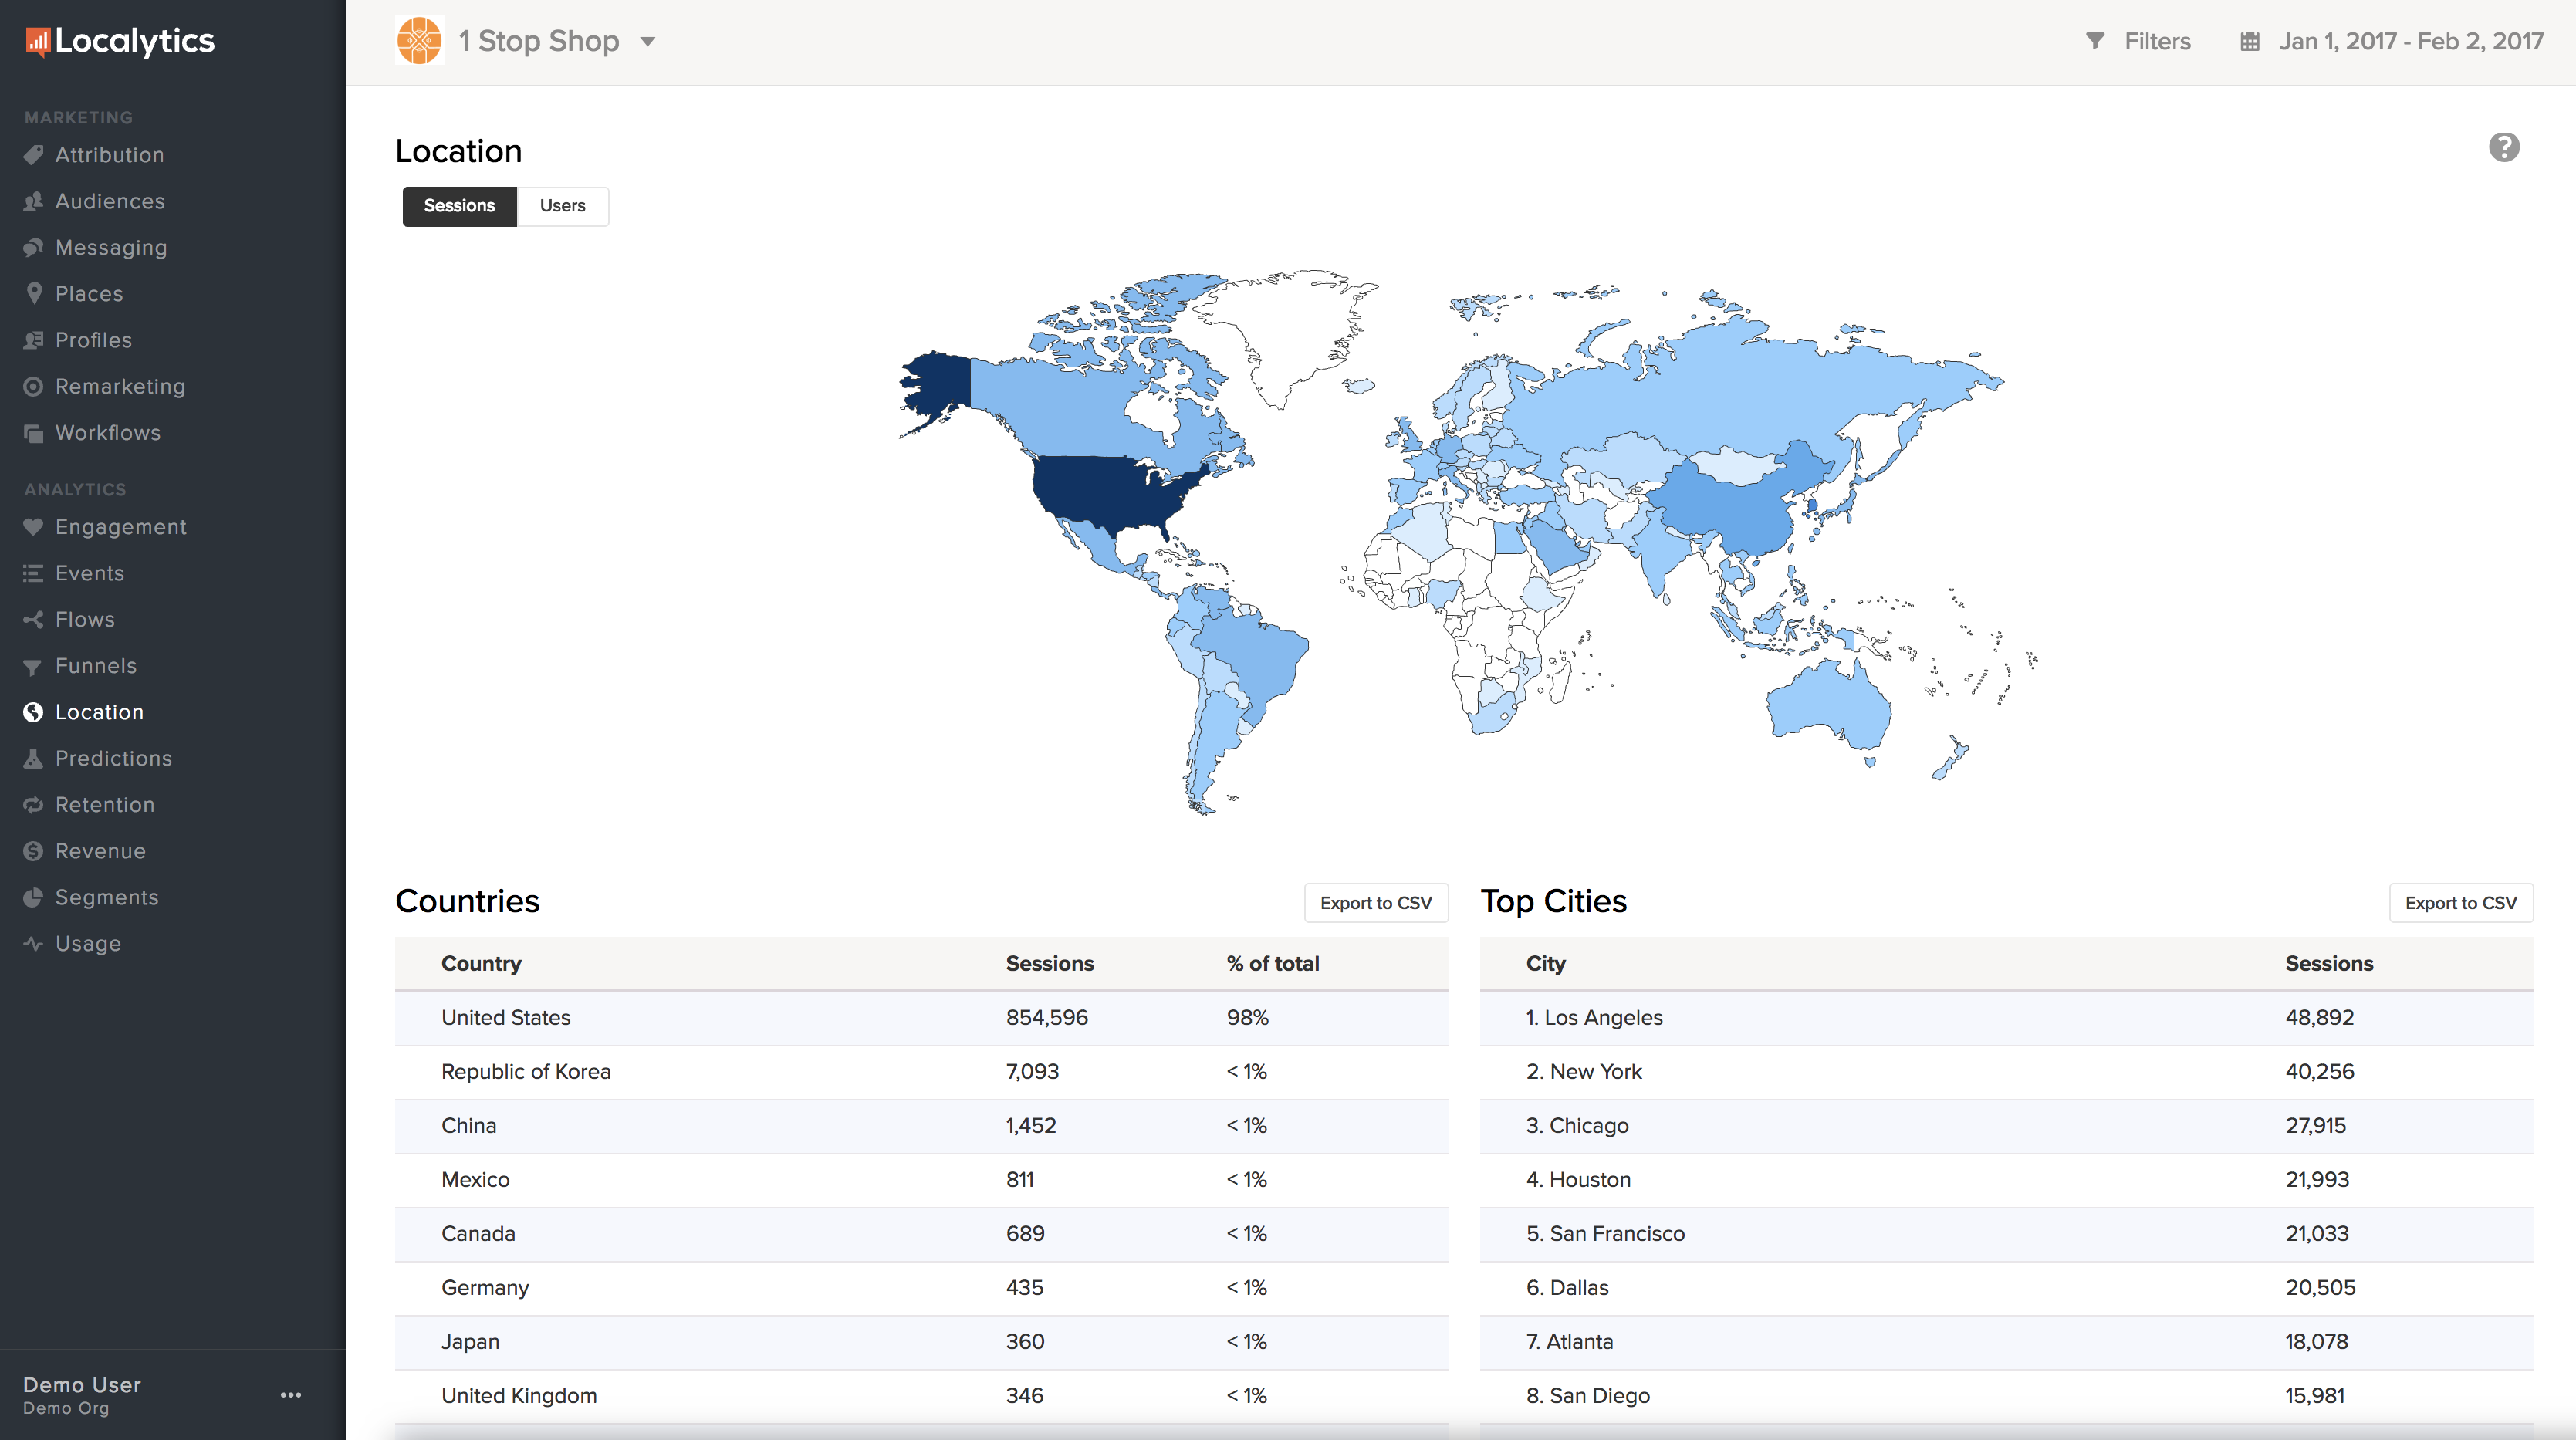Open the Revenue analytics page
Screen dimensions: 2576x1440
tap(100, 851)
